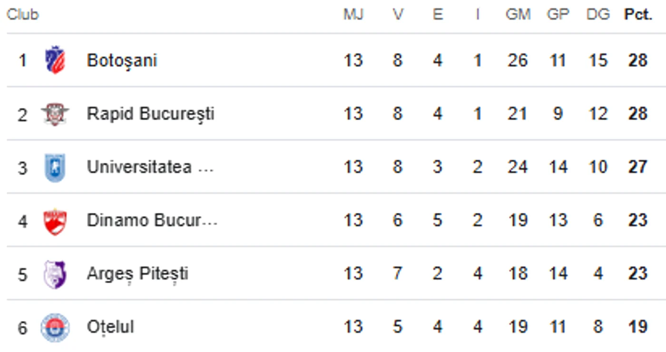Open the Rapid București team link
Viewport: 666px width, 352px height.
tap(150, 114)
